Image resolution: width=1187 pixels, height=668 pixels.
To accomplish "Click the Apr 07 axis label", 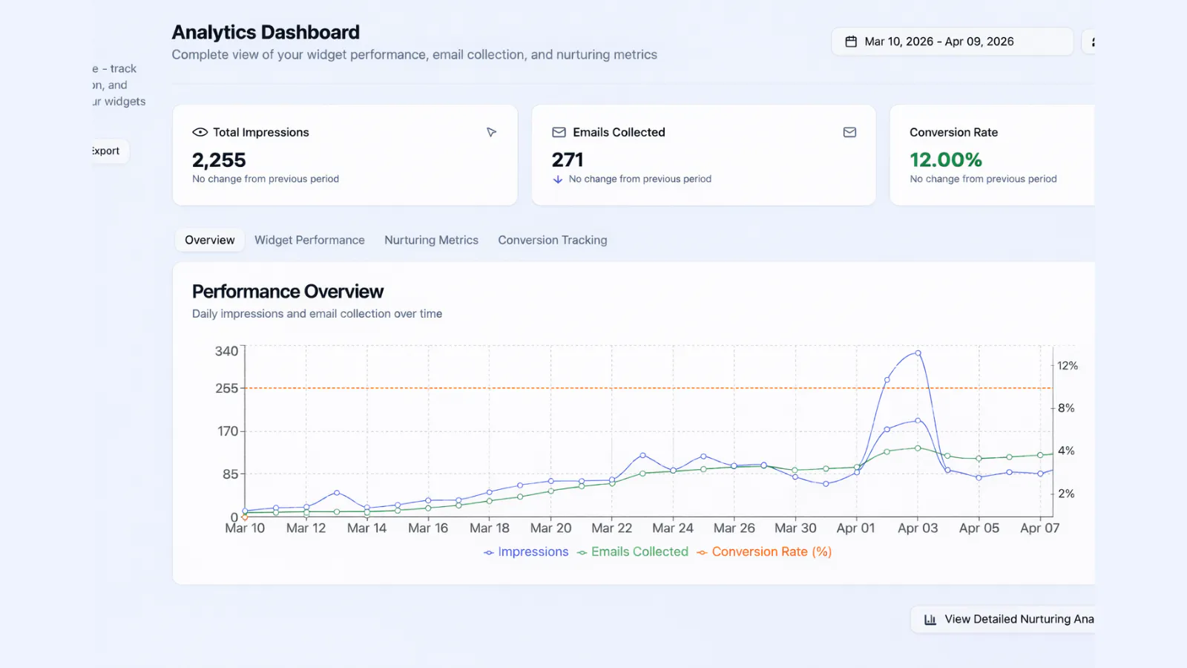I will 1039,528.
